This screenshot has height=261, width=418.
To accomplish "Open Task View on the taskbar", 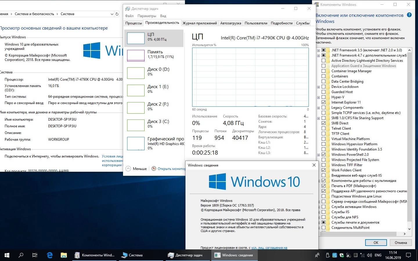I will (x=35, y=255).
